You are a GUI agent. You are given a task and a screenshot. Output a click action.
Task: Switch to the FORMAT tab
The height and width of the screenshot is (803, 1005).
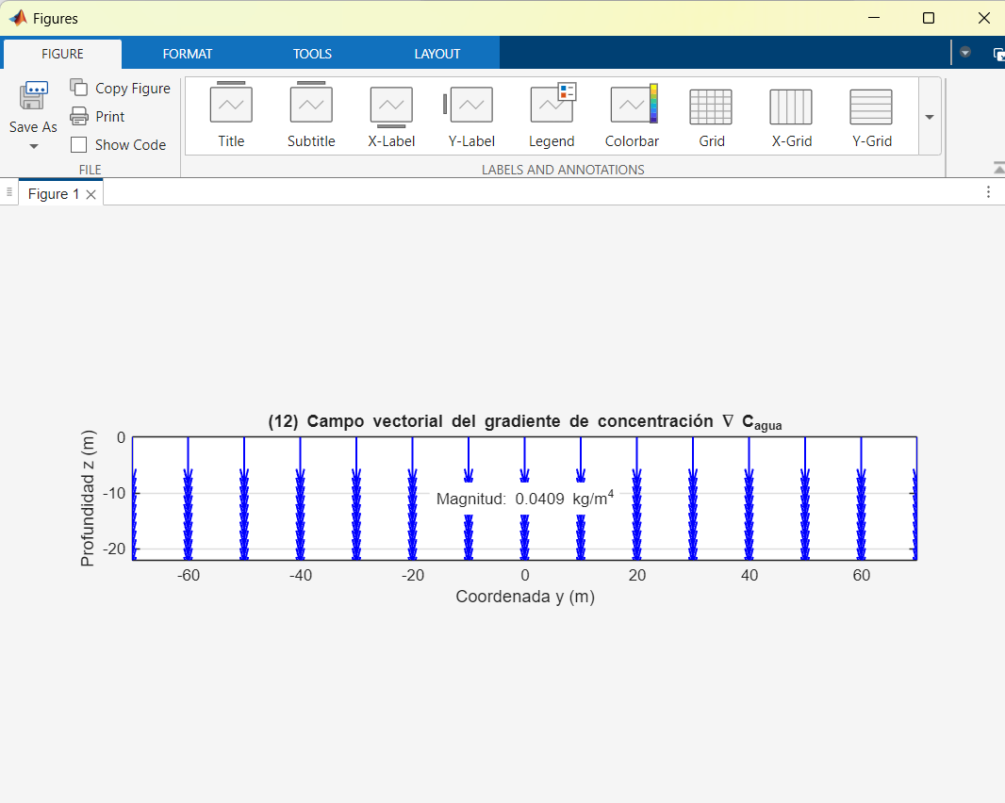click(x=188, y=54)
